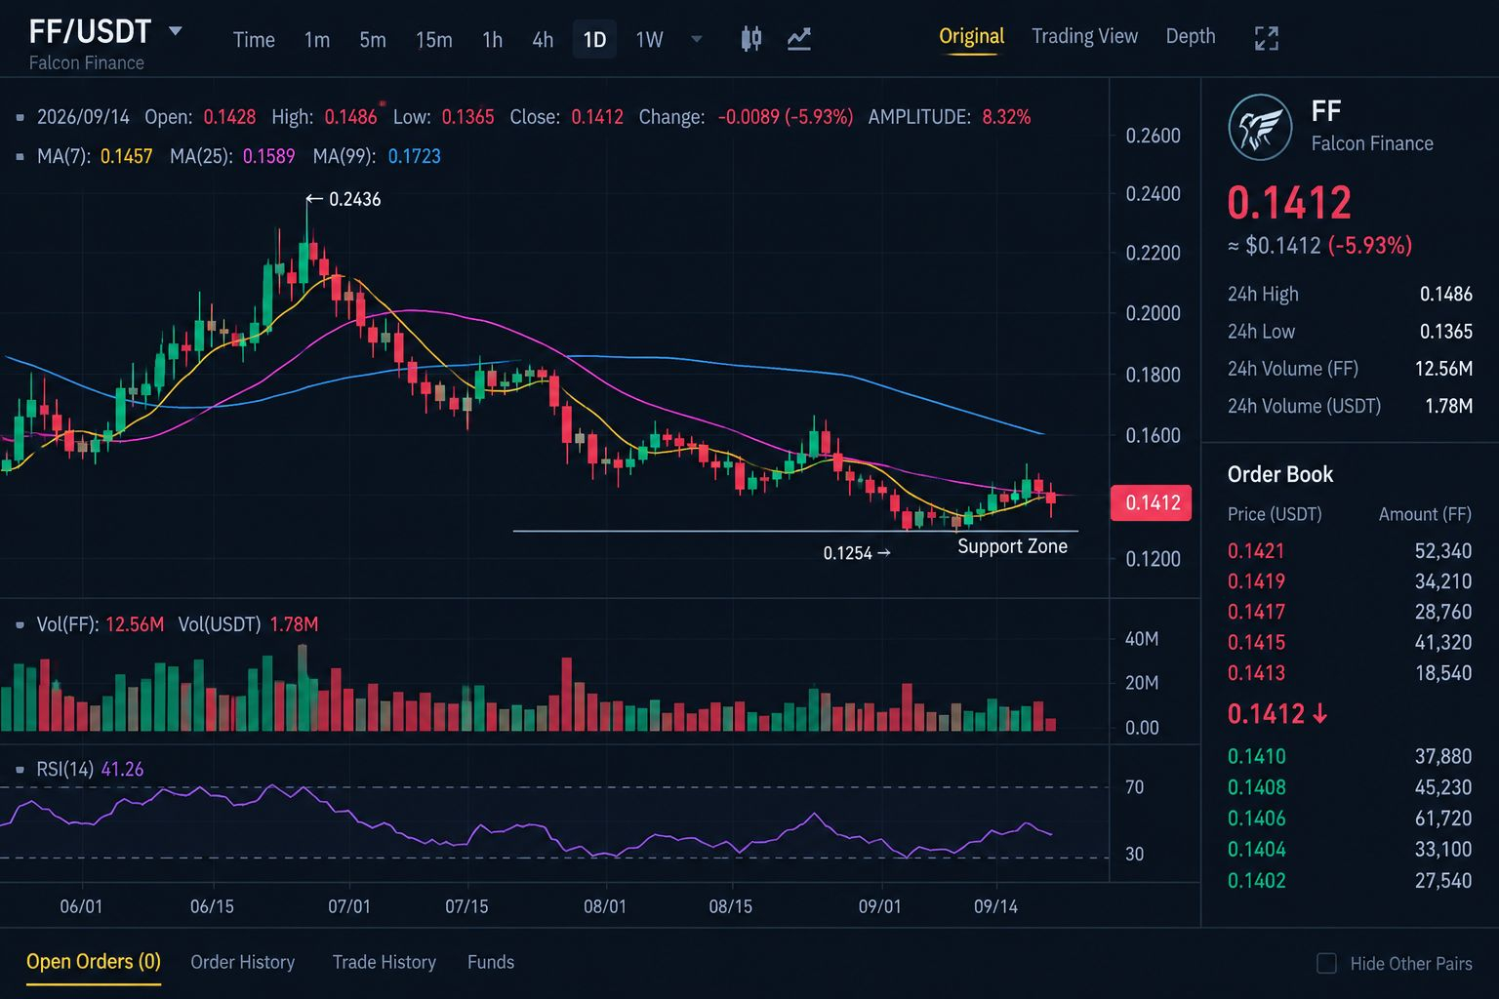Expand the FF/USDT pair selector arrow
Image resolution: width=1499 pixels, height=999 pixels.
coord(176,31)
